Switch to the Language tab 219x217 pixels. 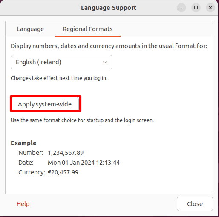[x=30, y=29]
